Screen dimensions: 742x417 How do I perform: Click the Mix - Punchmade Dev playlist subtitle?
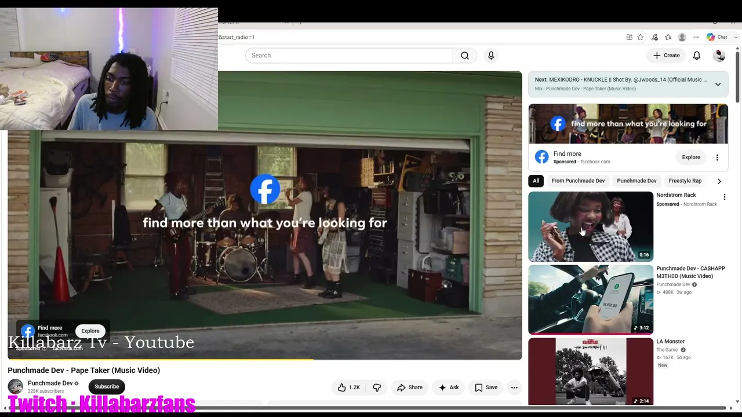pyautogui.click(x=585, y=89)
